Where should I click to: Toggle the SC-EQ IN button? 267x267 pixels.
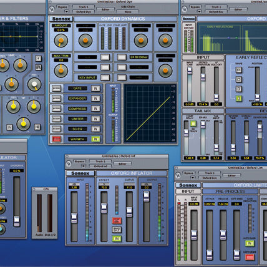click(95, 129)
